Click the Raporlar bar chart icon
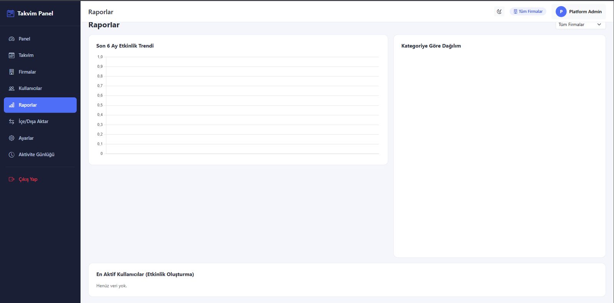The image size is (614, 303). click(12, 105)
